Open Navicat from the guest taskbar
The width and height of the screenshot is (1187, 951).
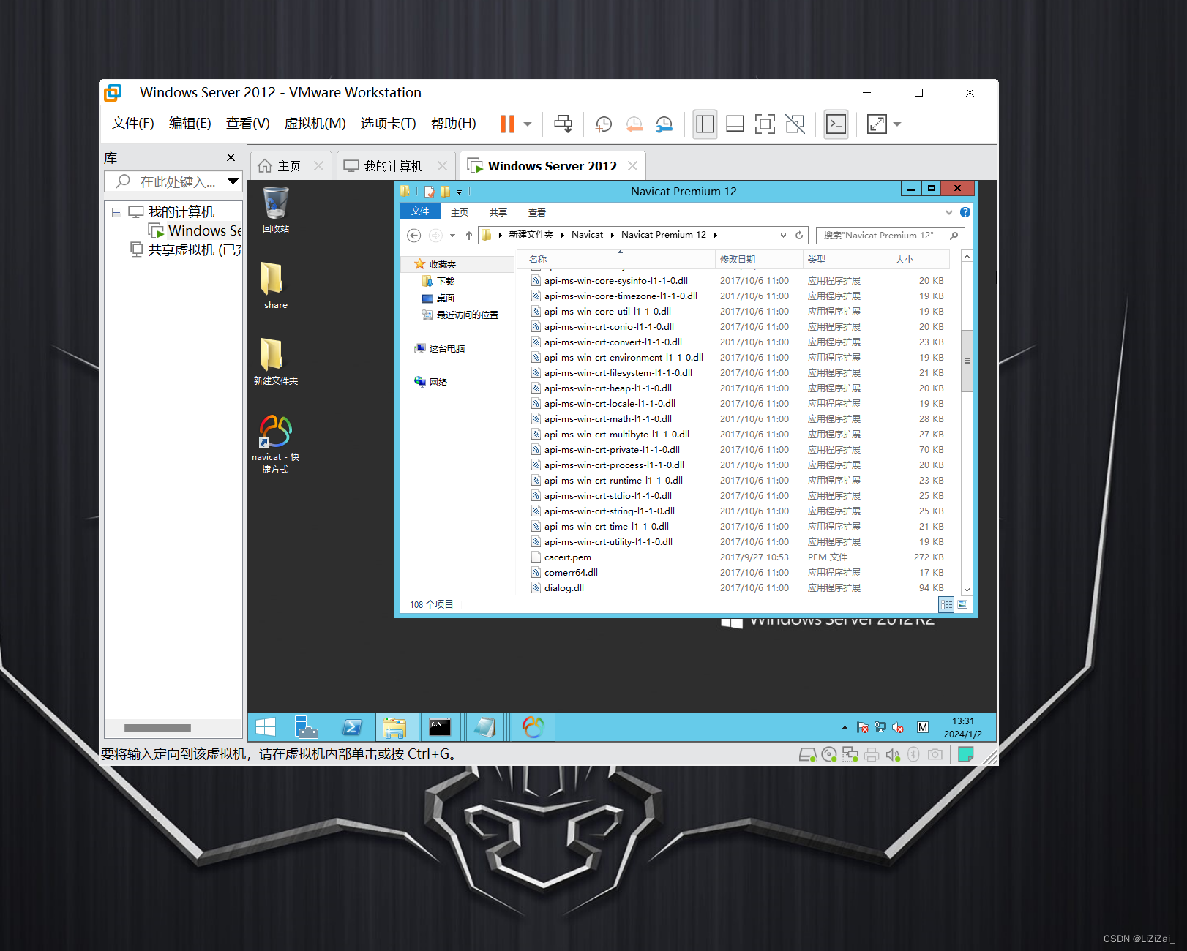[533, 727]
